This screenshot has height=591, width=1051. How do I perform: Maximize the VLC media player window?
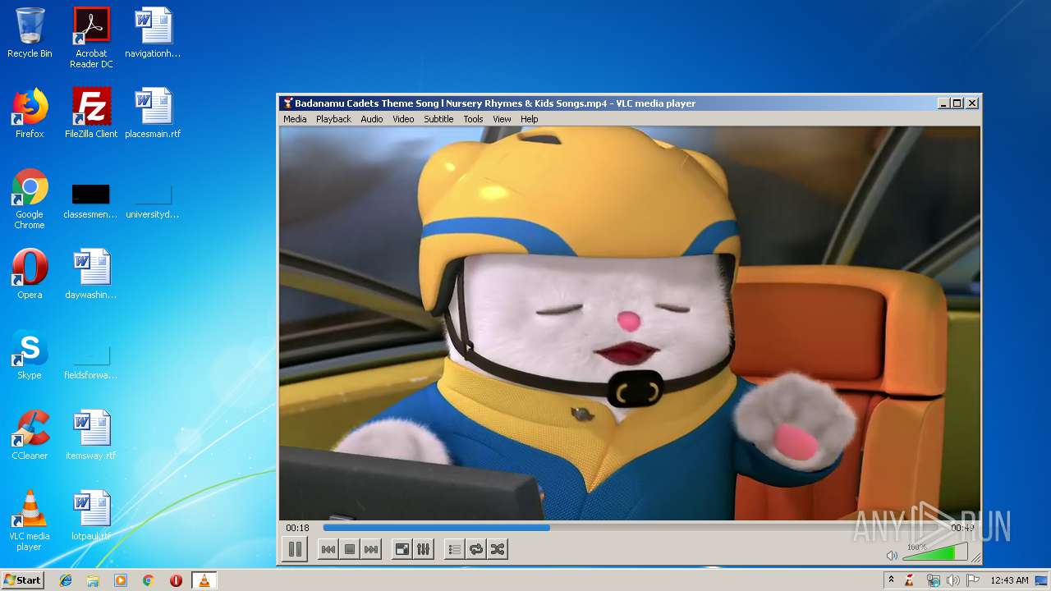[x=957, y=103]
